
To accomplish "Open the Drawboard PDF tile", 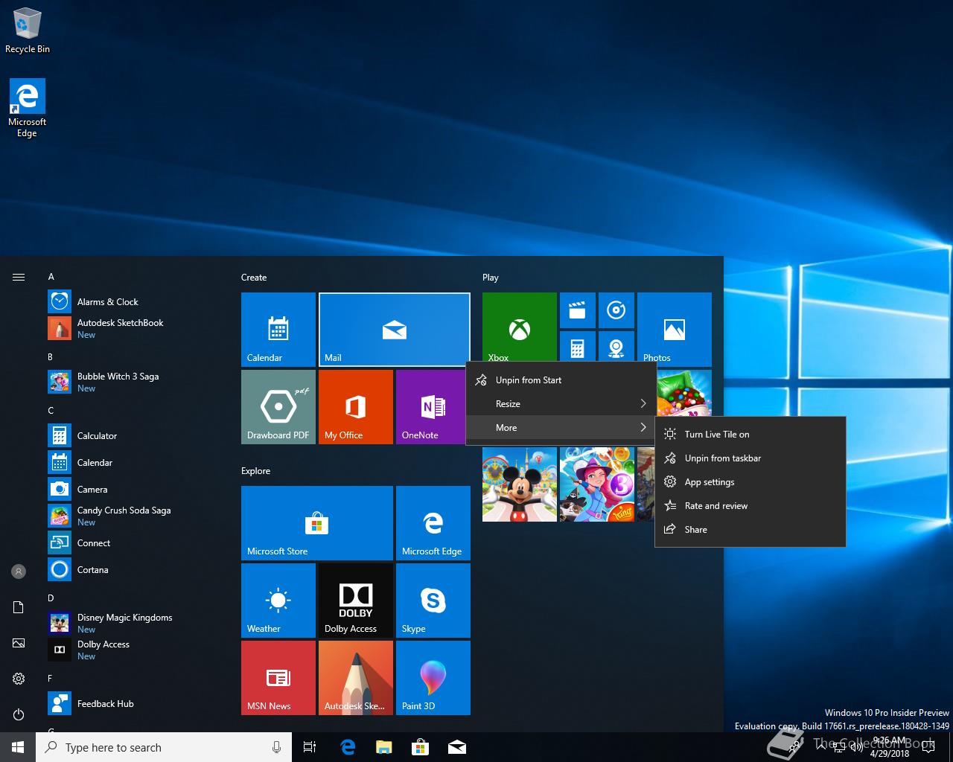I will tap(278, 406).
